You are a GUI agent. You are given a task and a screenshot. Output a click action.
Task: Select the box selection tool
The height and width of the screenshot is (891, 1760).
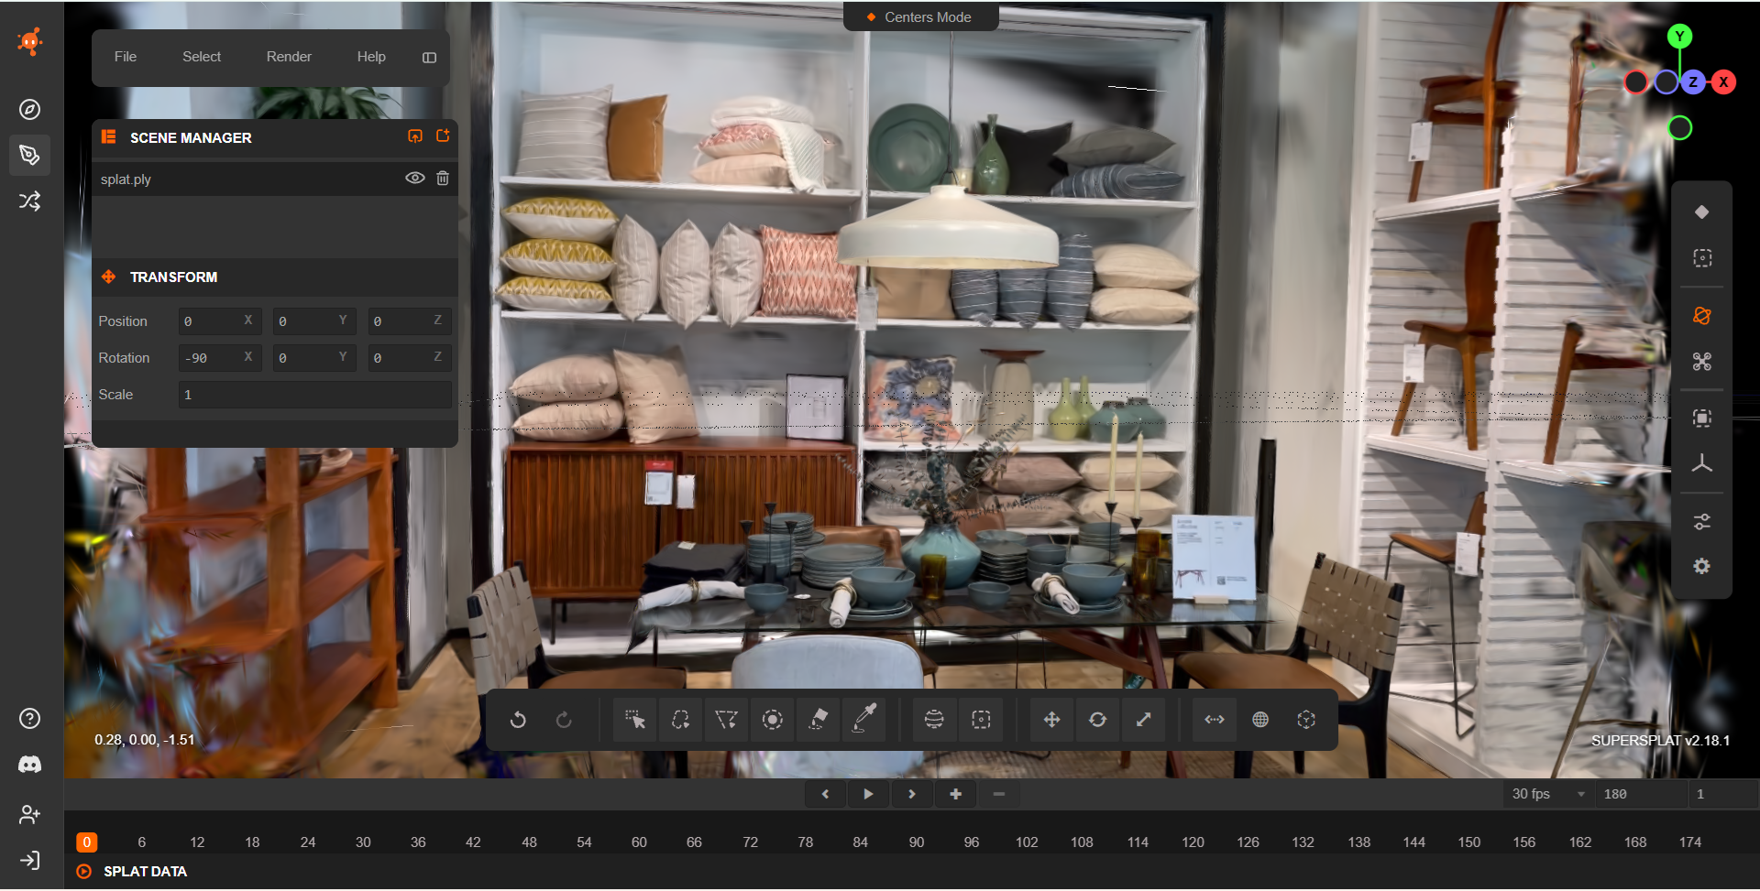pyautogui.click(x=981, y=721)
